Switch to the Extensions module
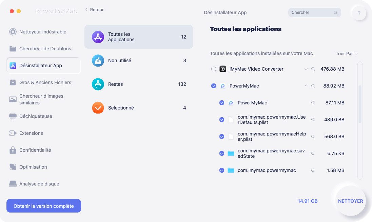The image size is (372, 222). [44, 133]
